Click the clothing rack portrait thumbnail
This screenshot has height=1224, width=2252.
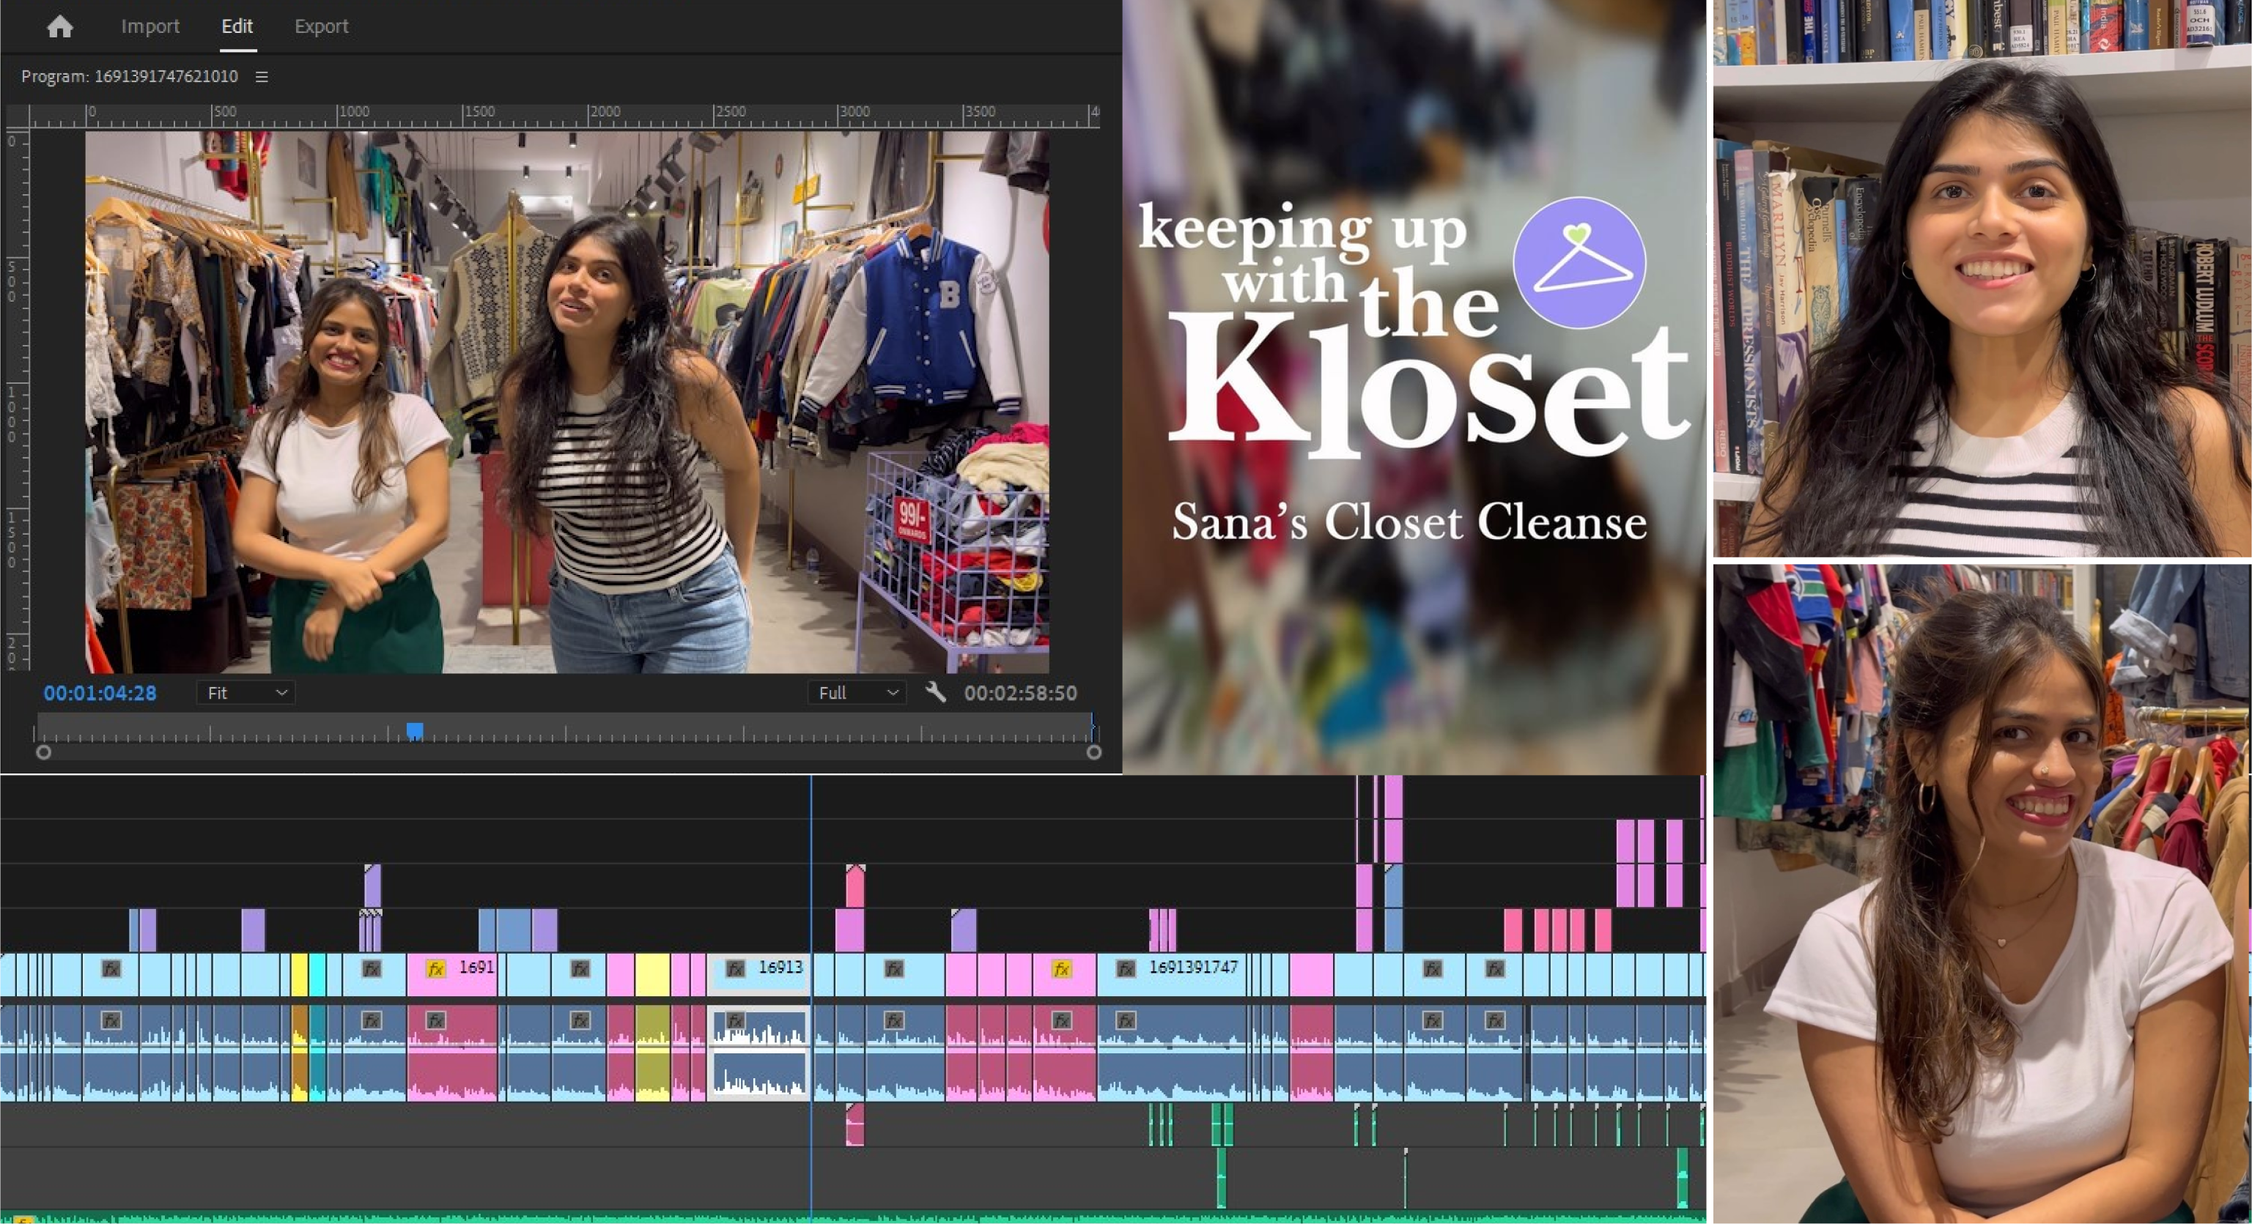point(1982,893)
